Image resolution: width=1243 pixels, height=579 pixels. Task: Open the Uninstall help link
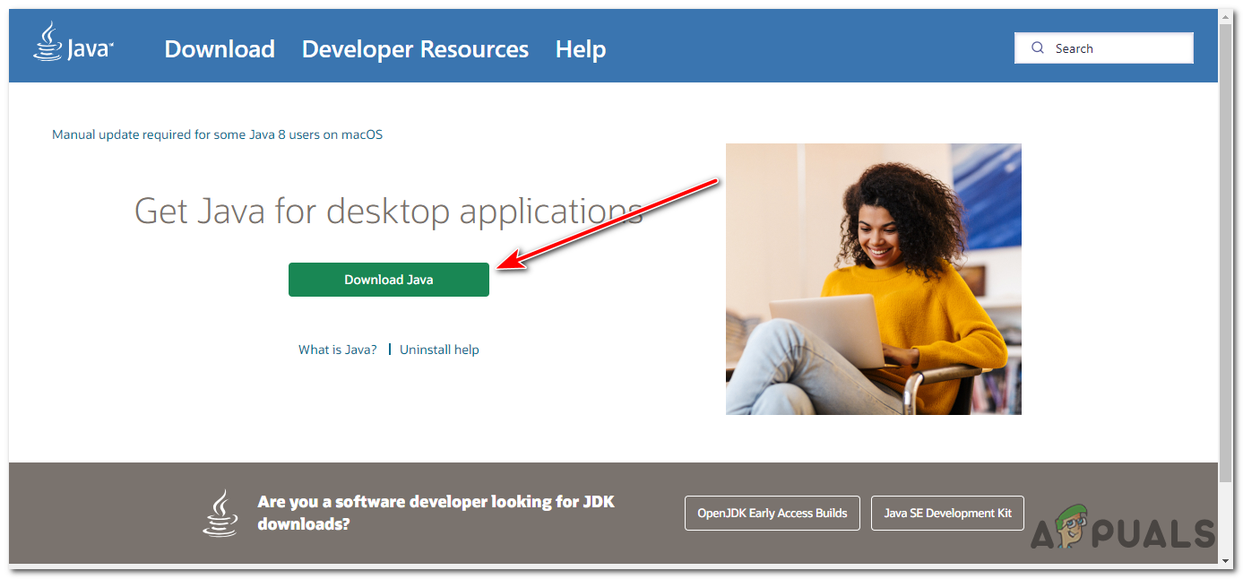coord(439,349)
